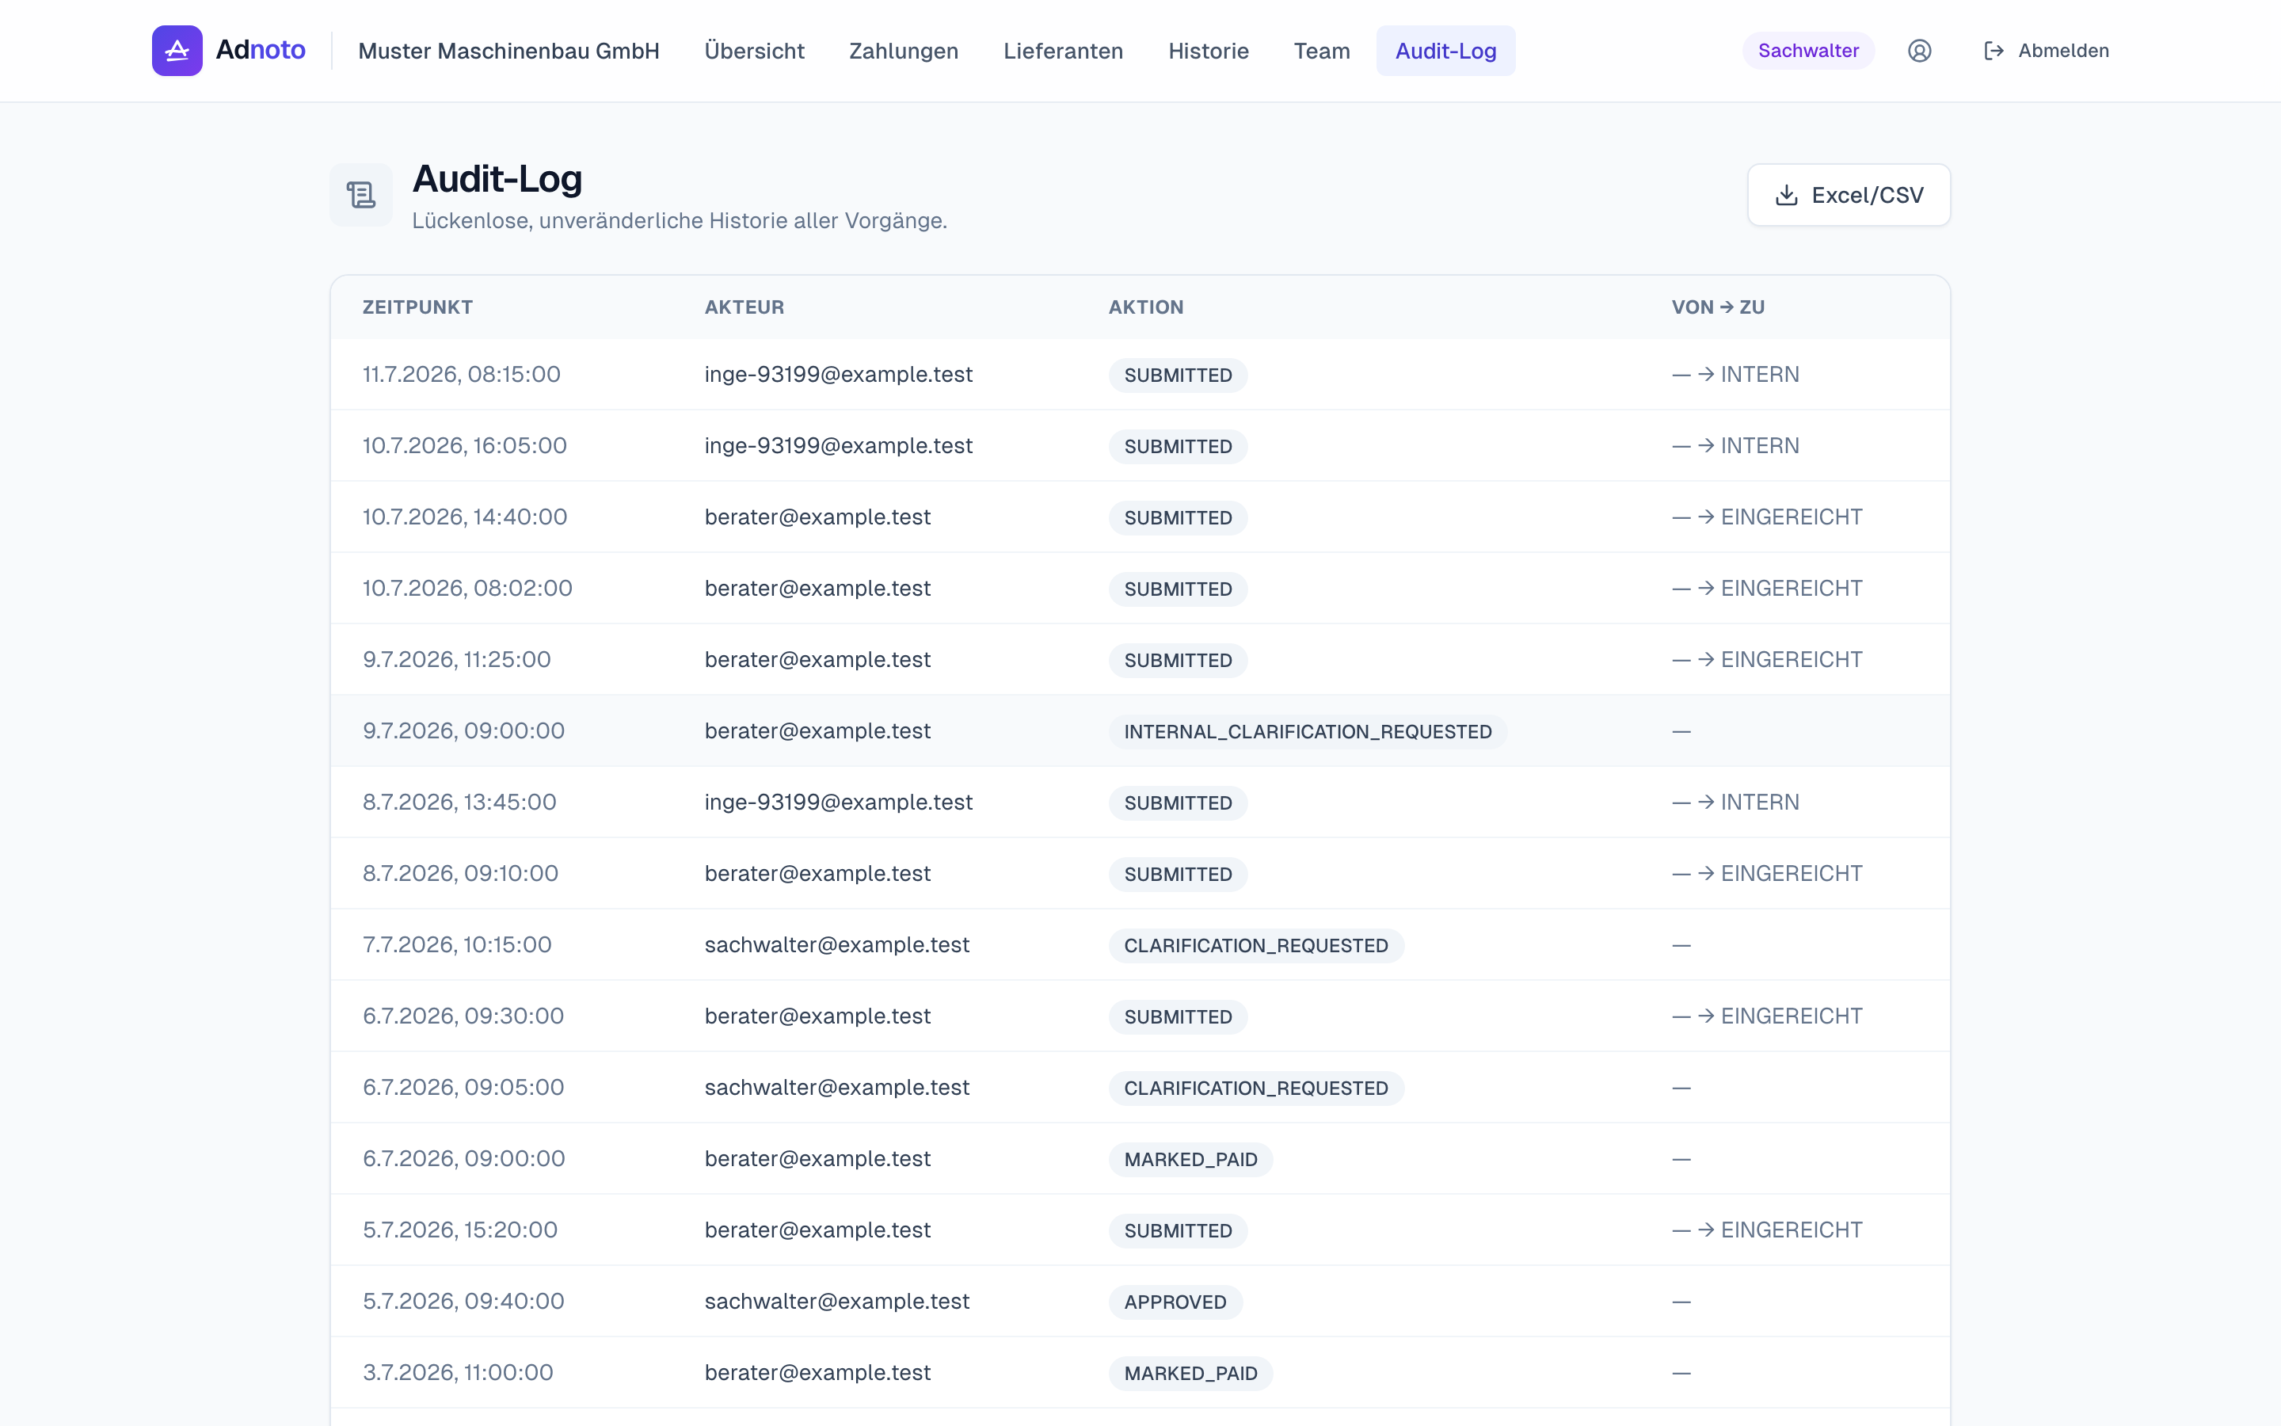Viewport: 2281px width, 1426px height.
Task: Click MARKED_PAID badge in the 6.7.2026 row
Action: point(1190,1160)
